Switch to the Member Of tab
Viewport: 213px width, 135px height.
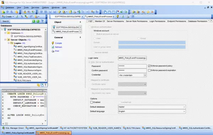100,21
